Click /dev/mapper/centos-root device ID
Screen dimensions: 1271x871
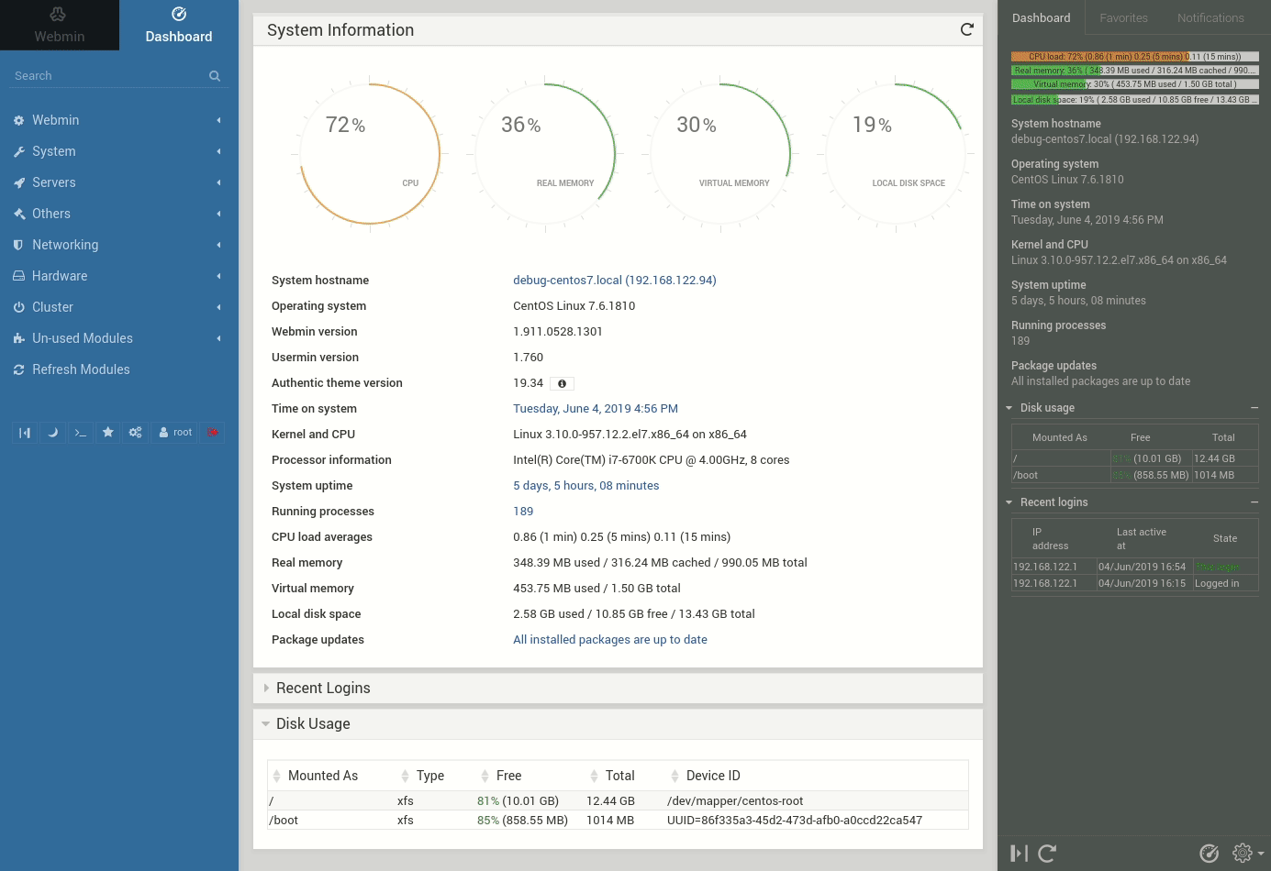pyautogui.click(x=735, y=801)
